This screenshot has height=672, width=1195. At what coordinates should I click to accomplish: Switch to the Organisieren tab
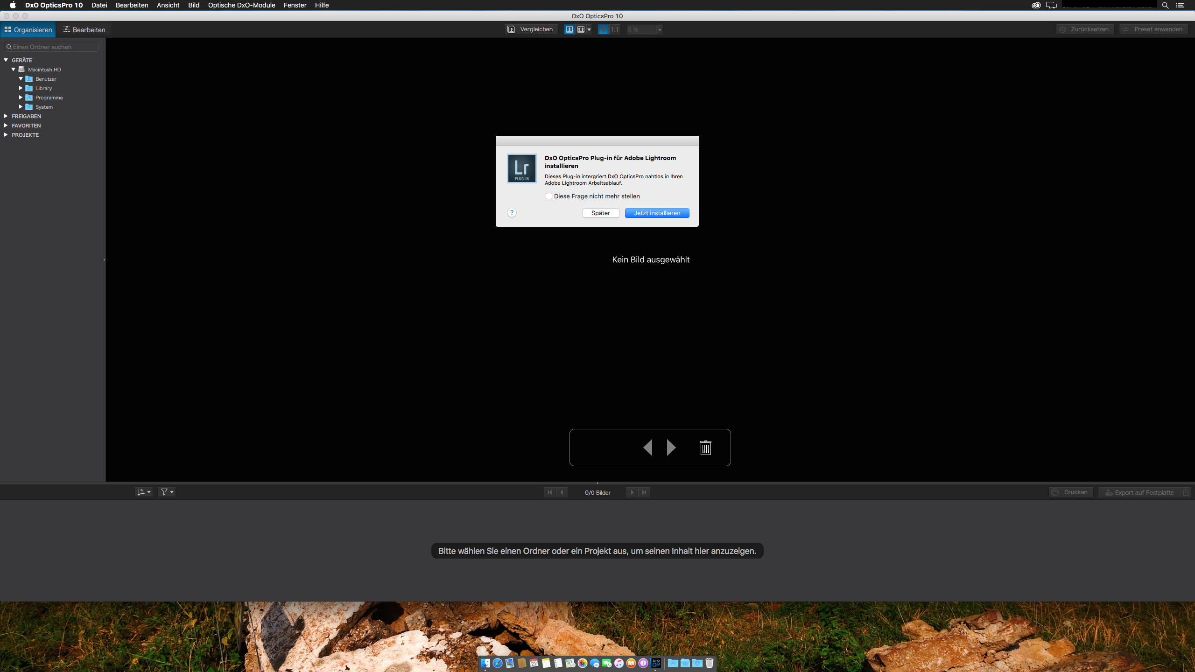click(28, 29)
